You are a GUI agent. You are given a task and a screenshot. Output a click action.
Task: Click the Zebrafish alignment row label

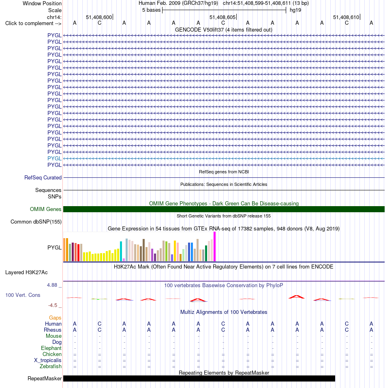click(51, 366)
